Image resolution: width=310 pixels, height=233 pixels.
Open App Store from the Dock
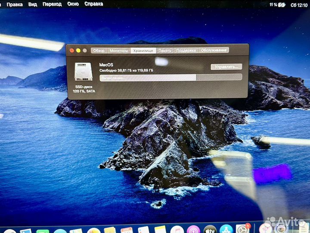coord(226,229)
